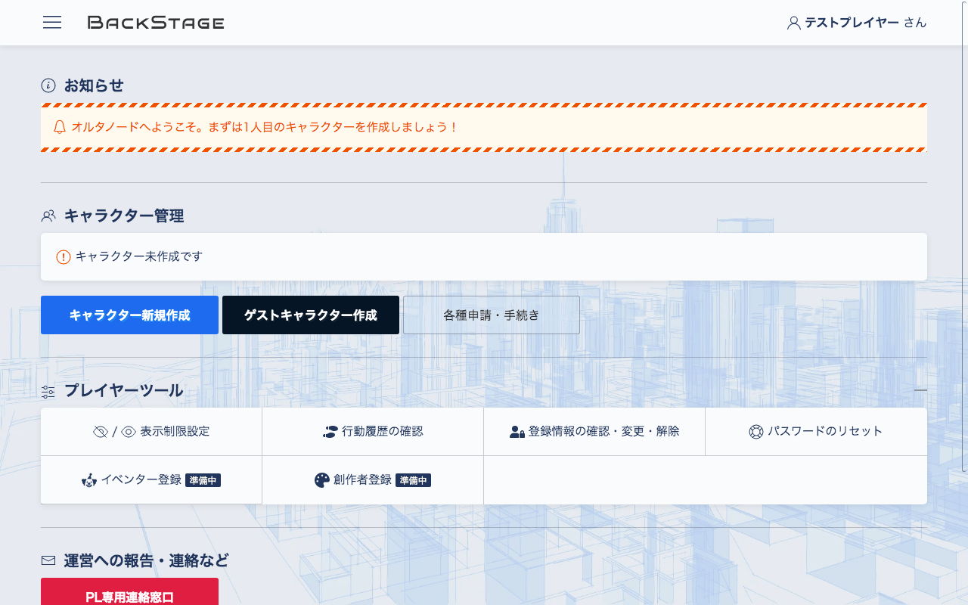The height and width of the screenshot is (605, 968).
Task: Click the footprints icon for 行動履歴
Action: click(330, 432)
